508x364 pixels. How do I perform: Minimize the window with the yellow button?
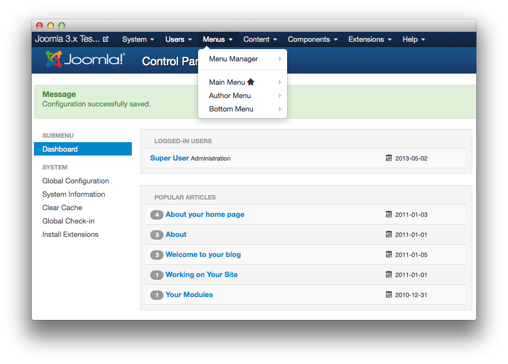click(51, 26)
